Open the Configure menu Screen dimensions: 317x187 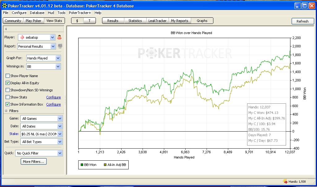coord(19,13)
